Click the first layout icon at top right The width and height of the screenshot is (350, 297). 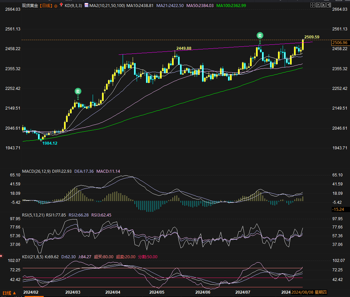tap(312, 5)
